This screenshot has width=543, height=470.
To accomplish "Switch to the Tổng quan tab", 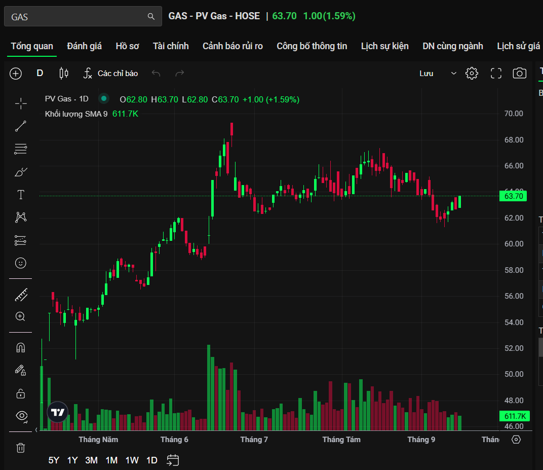I will pos(32,46).
